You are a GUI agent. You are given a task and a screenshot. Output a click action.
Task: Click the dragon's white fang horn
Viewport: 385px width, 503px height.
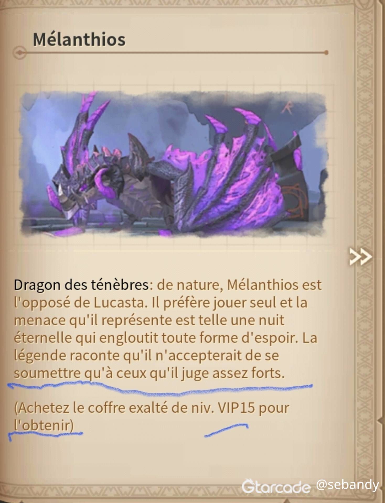(x=61, y=191)
